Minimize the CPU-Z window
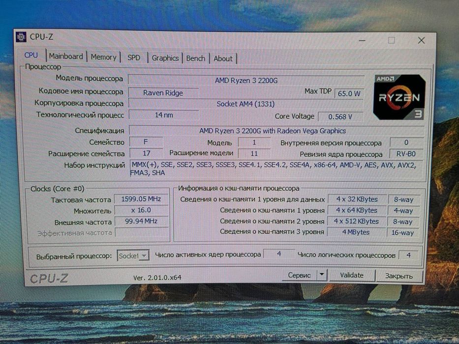Viewport: 459px width, 344px height. [x=363, y=40]
